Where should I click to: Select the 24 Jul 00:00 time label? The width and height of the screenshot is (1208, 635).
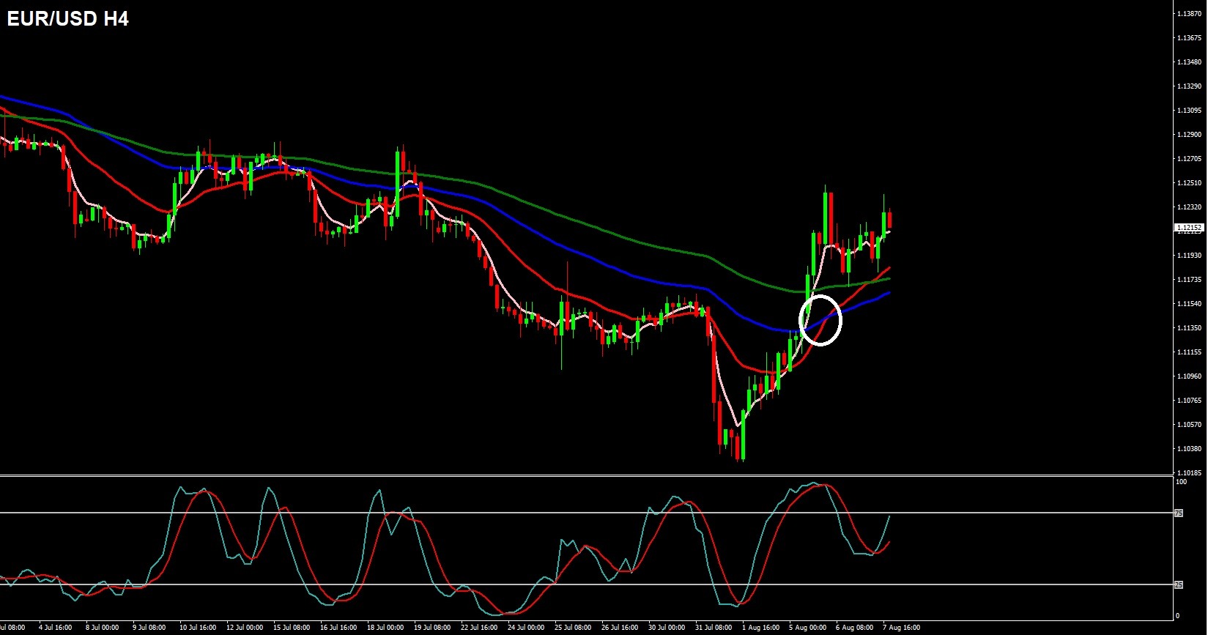[526, 628]
